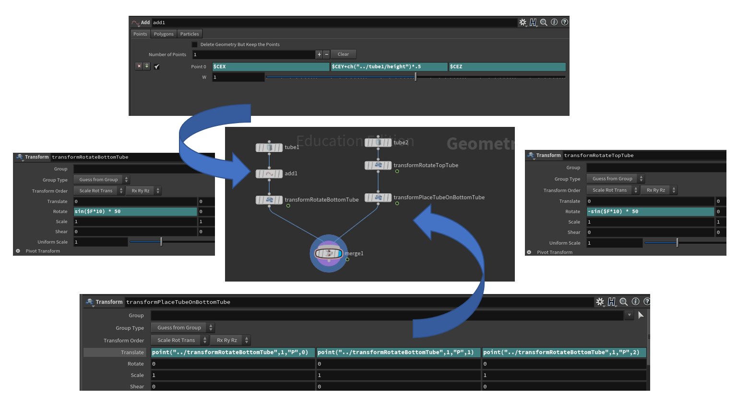The height and width of the screenshot is (407, 737).
Task: Click the W slider handle in add1
Action: (416, 77)
